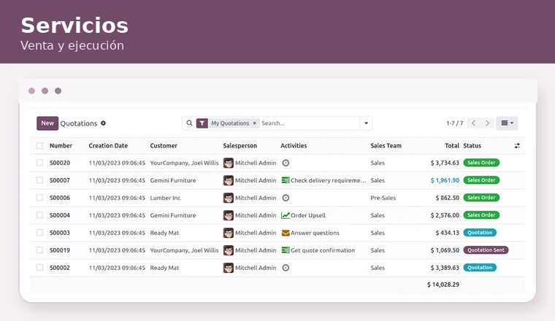
Task: Click the clock activity icon for S00006
Action: (x=286, y=198)
